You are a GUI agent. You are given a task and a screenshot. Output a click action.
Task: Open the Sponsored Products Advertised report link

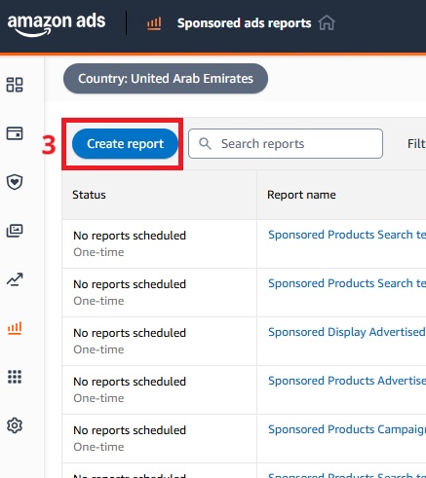click(347, 381)
